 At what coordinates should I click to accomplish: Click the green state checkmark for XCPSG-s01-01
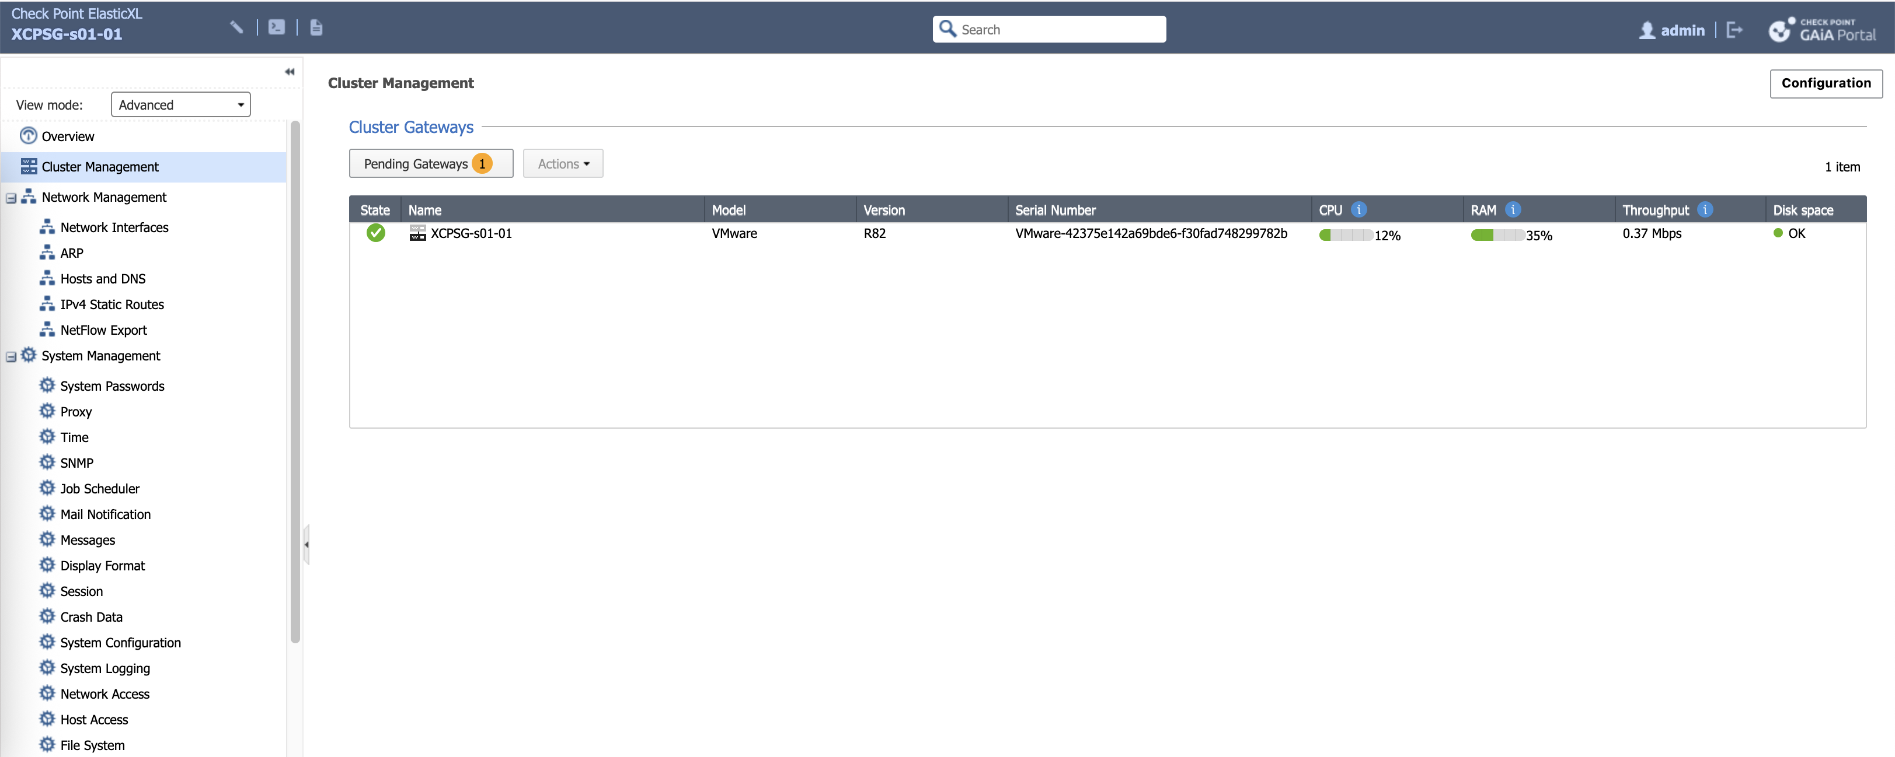(x=375, y=234)
